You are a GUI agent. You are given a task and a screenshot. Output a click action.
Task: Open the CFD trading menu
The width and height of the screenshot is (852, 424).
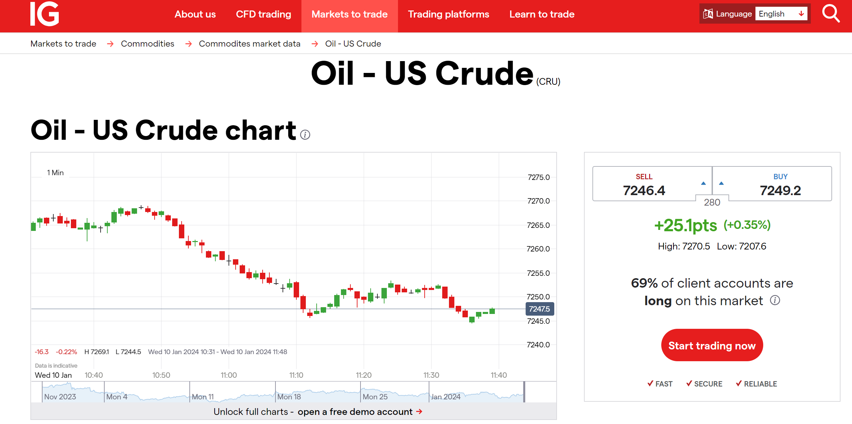tap(263, 14)
